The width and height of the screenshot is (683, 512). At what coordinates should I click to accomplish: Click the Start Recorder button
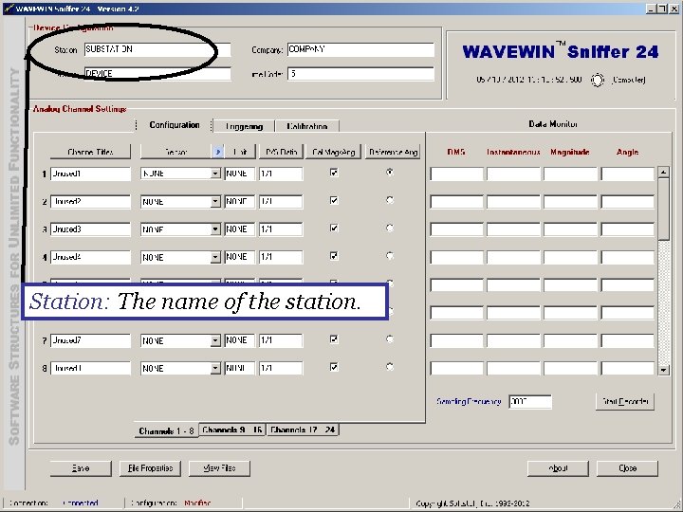tap(625, 401)
